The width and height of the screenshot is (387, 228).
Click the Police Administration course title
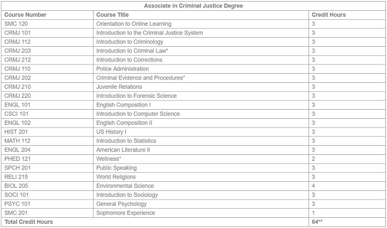(123, 69)
